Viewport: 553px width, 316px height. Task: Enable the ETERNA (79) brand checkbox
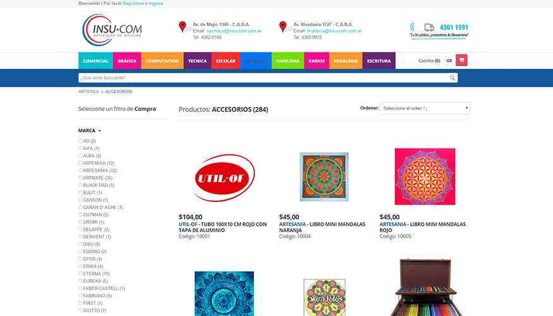[x=80, y=274]
